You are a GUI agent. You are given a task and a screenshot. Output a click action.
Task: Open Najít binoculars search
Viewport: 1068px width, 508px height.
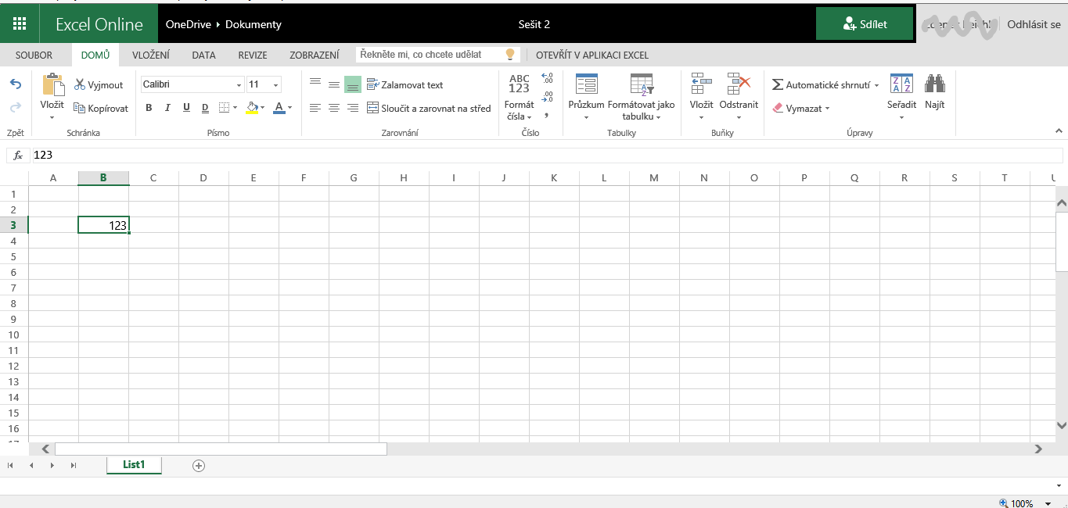(935, 92)
